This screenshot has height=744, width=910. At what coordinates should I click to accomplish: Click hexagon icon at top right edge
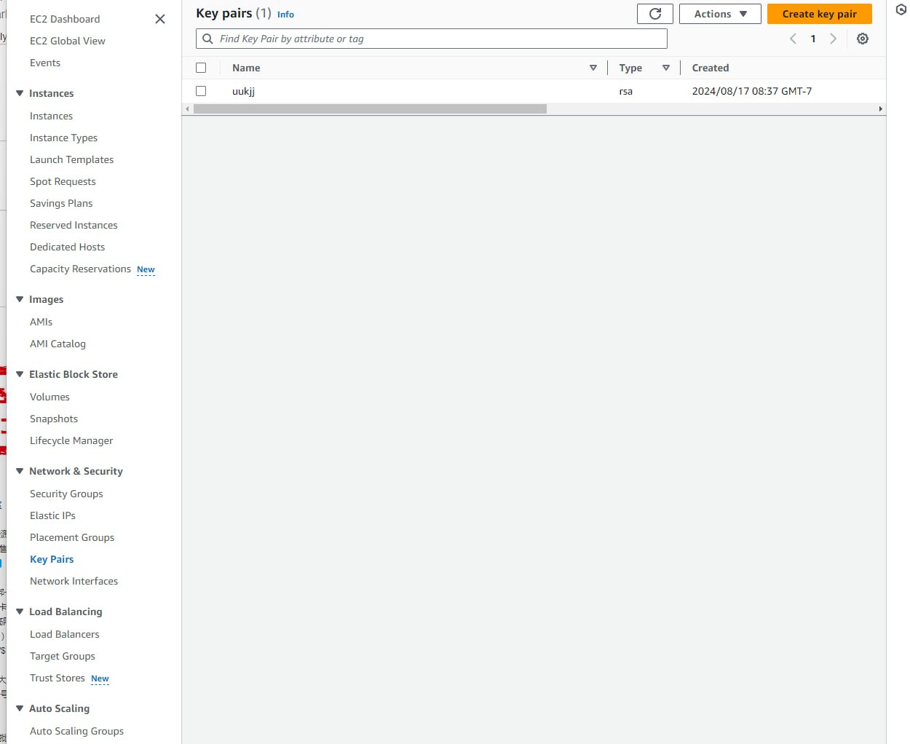901,10
